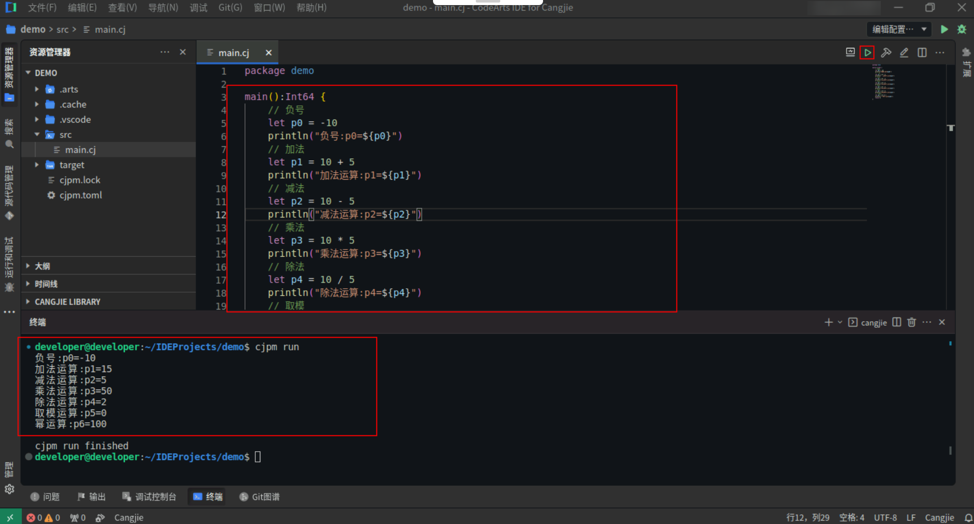Image resolution: width=974 pixels, height=524 pixels.
Task: Close the explorer side panel
Action: [183, 52]
